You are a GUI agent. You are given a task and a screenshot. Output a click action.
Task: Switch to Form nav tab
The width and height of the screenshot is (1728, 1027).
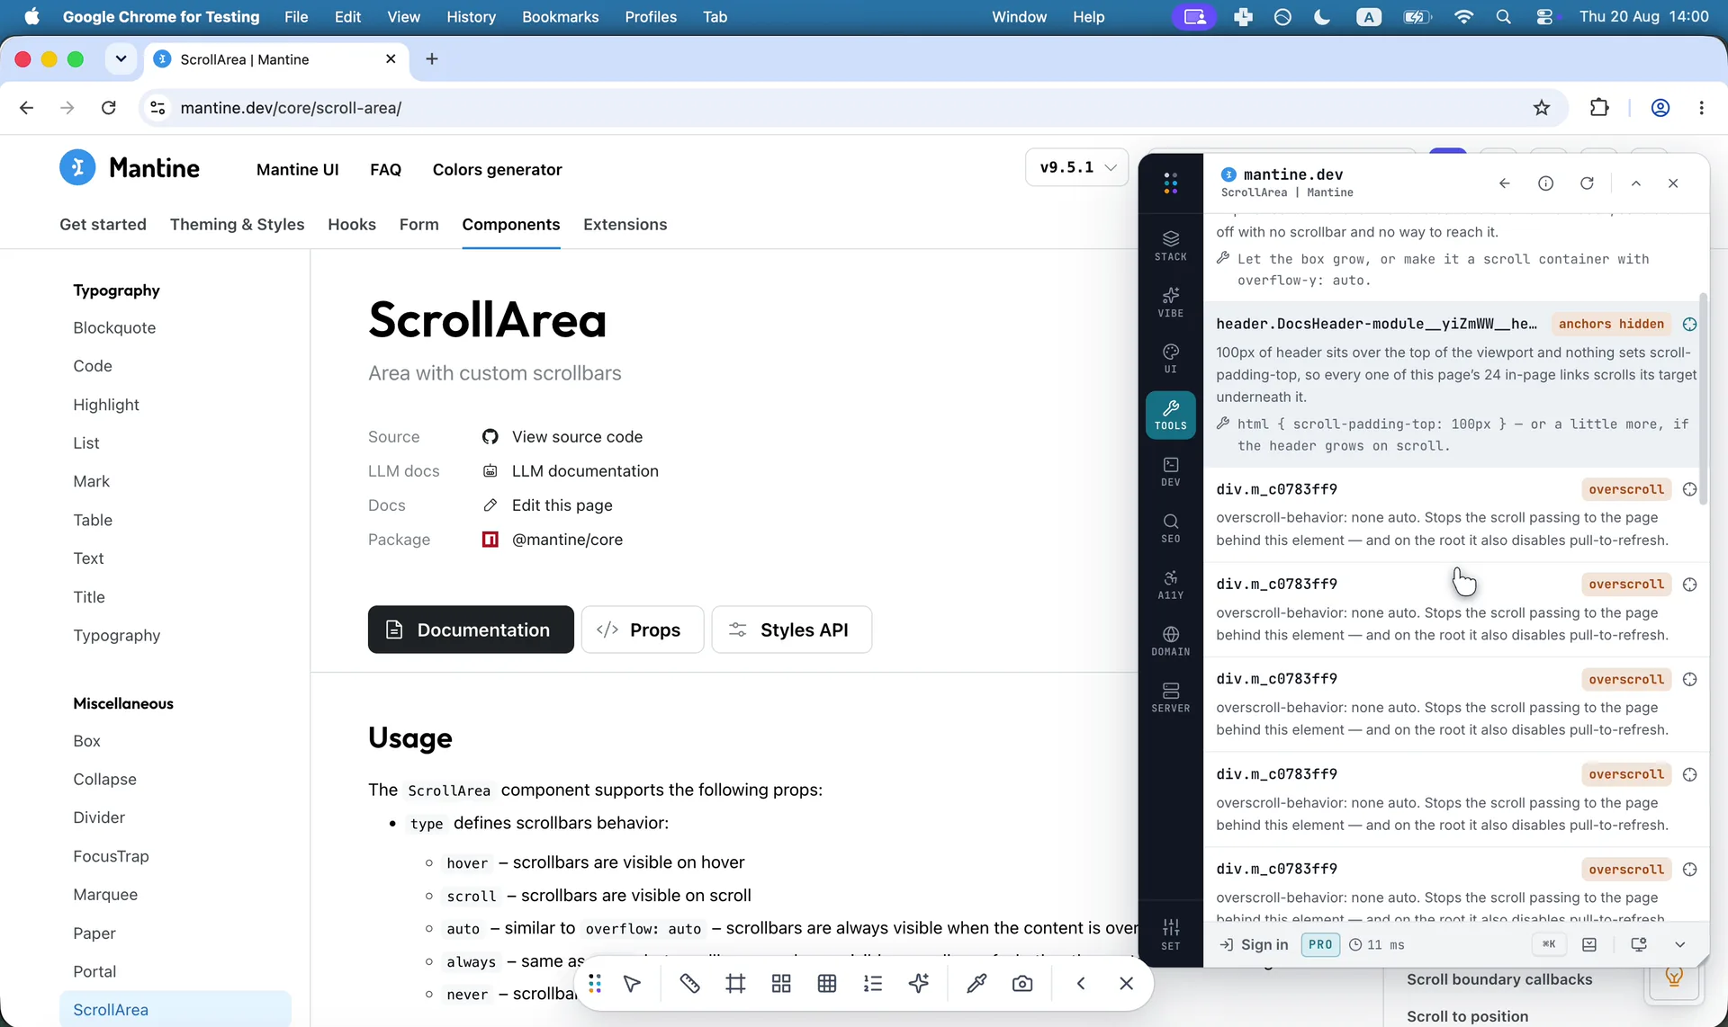418,224
